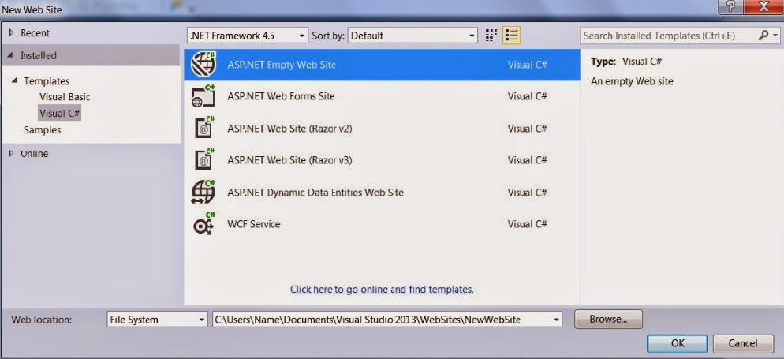Select the ASP.NET Empty Web Site icon
This screenshot has height=359, width=784.
point(203,64)
